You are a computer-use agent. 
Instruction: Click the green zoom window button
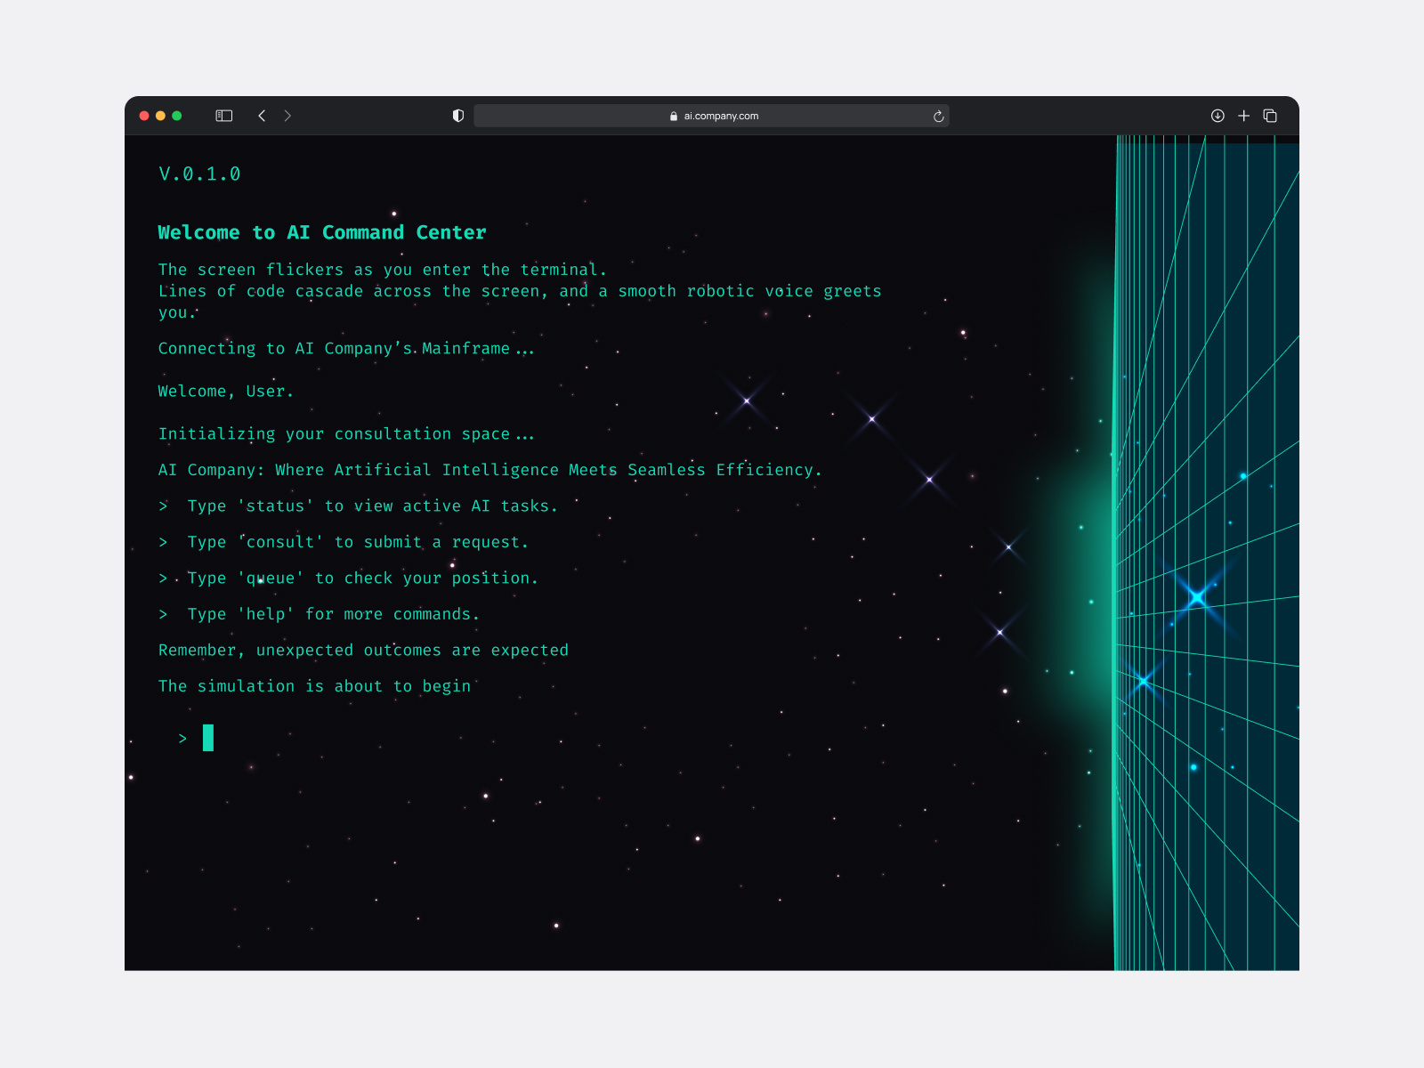coord(177,116)
